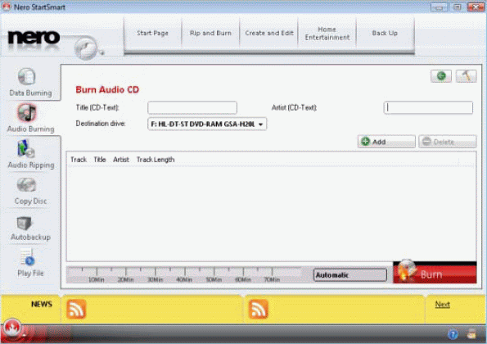This screenshot has width=487, height=344.
Task: Click the 40Min mark on capacity bar
Action: (184, 279)
